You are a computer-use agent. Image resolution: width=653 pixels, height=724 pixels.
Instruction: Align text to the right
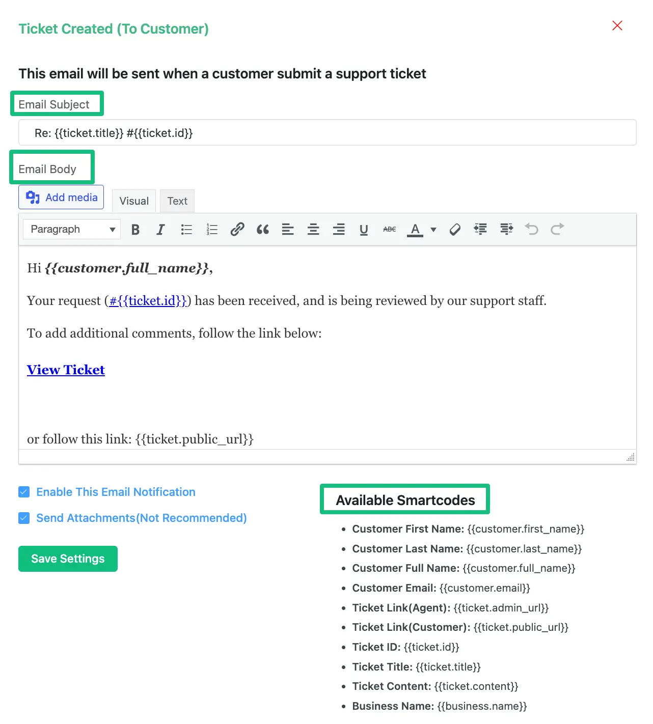(x=339, y=230)
